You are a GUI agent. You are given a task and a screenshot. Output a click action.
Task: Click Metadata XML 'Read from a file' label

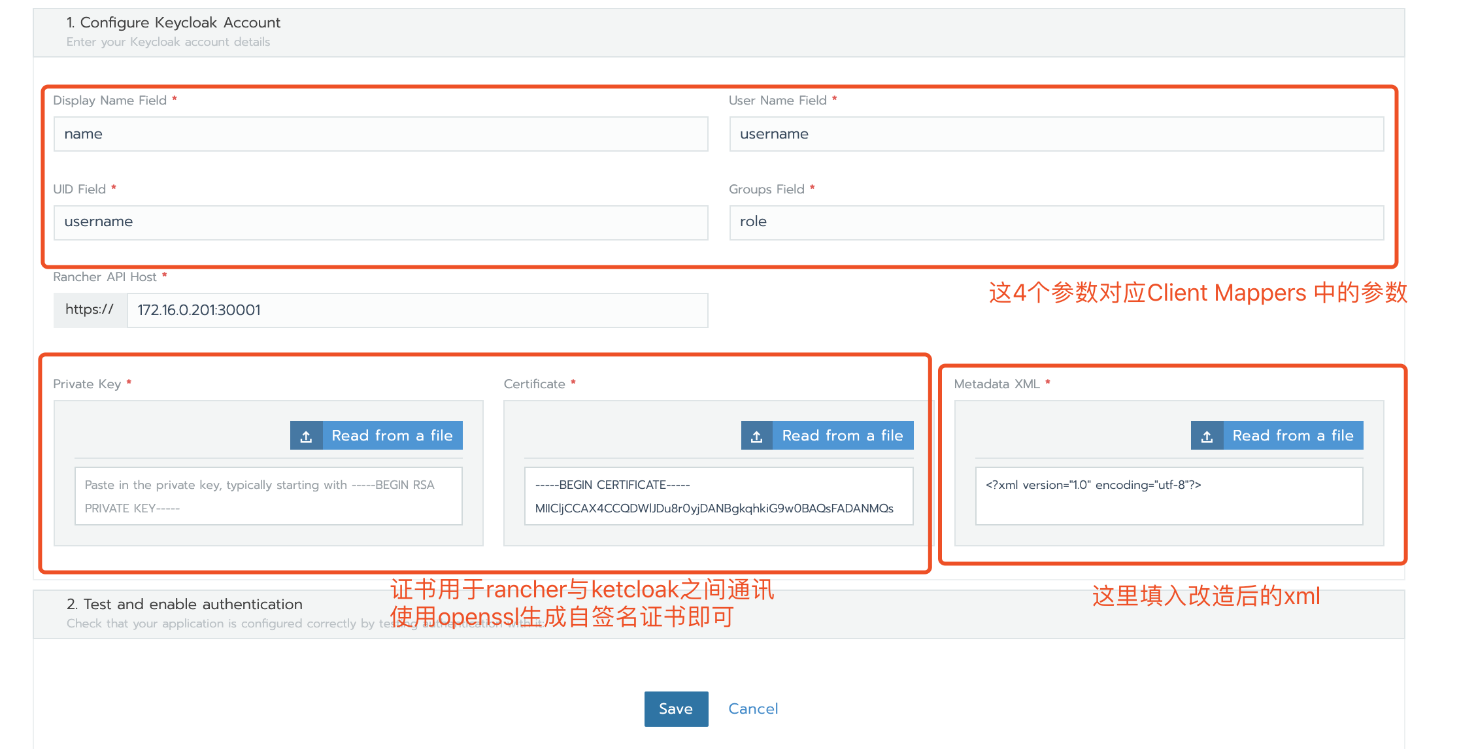(1293, 436)
